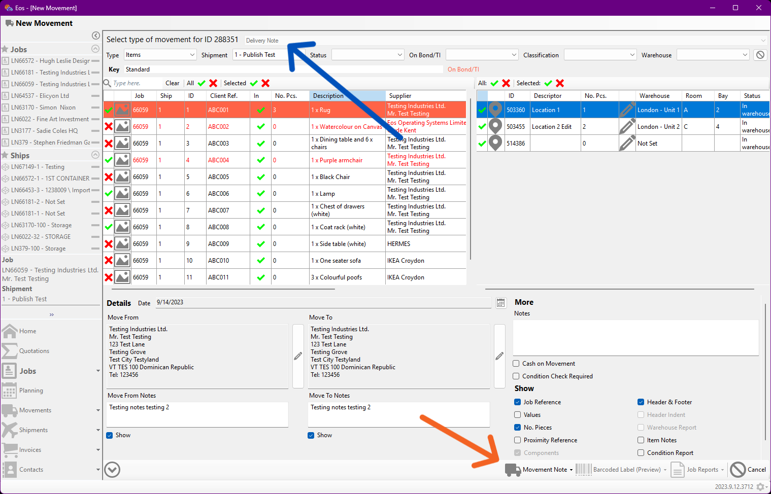The image size is (771, 494).
Task: Open the Type Items dropdown
Action: [x=160, y=55]
